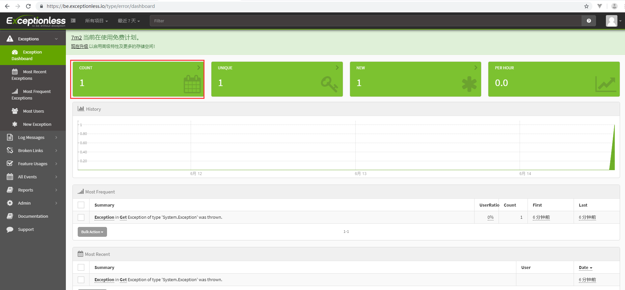Open Support menu item

click(x=33, y=229)
